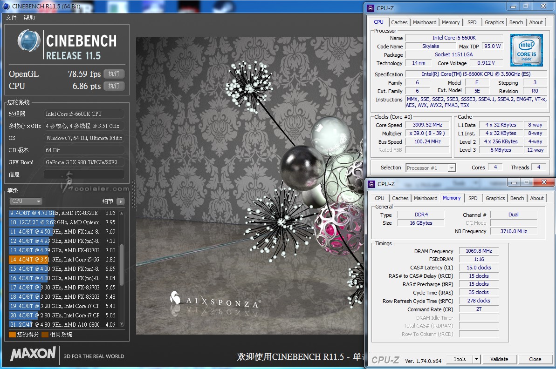This screenshot has width=556, height=369.
Task: Click the Cinebench sphere icon in the title bar
Action: coord(6,6)
